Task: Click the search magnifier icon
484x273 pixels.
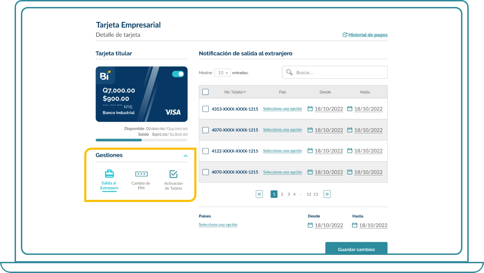Action: coord(289,72)
